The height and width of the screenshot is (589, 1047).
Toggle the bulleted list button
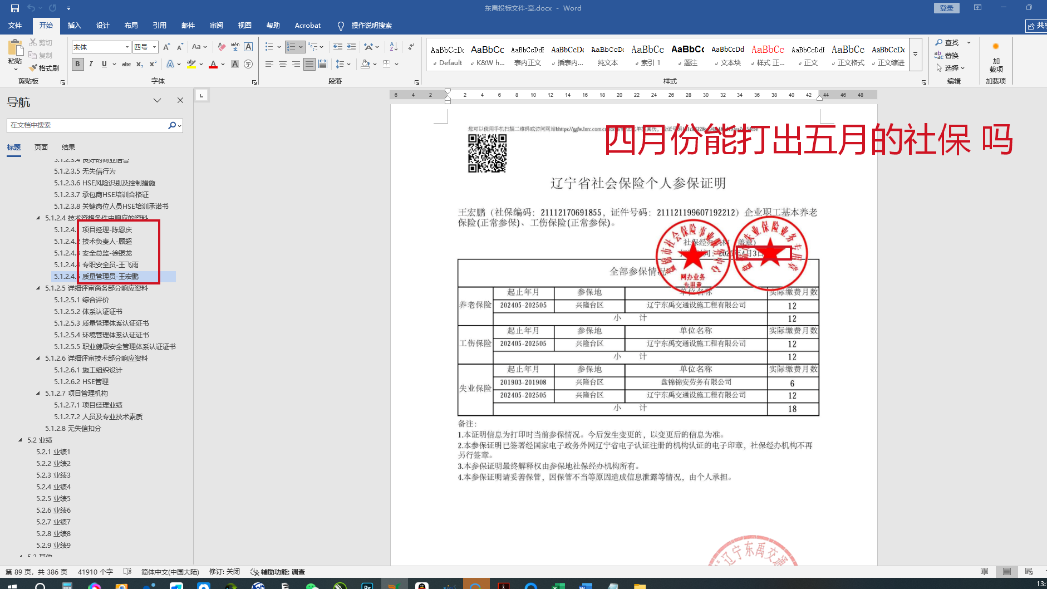(269, 47)
